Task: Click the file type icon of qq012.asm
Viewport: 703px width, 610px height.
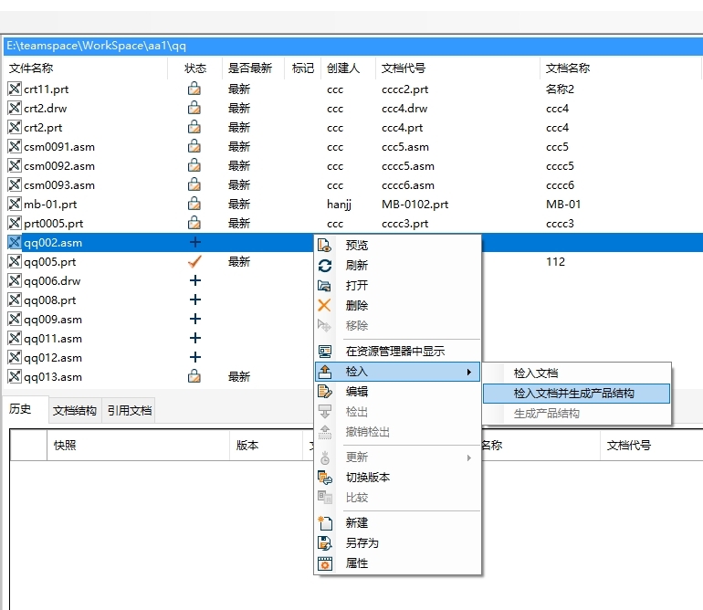Action: click(15, 357)
